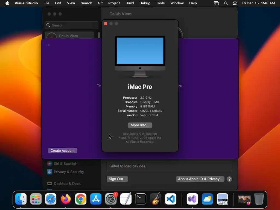The width and height of the screenshot is (280, 210).
Task: Open the File menu
Action: pos(46,3)
